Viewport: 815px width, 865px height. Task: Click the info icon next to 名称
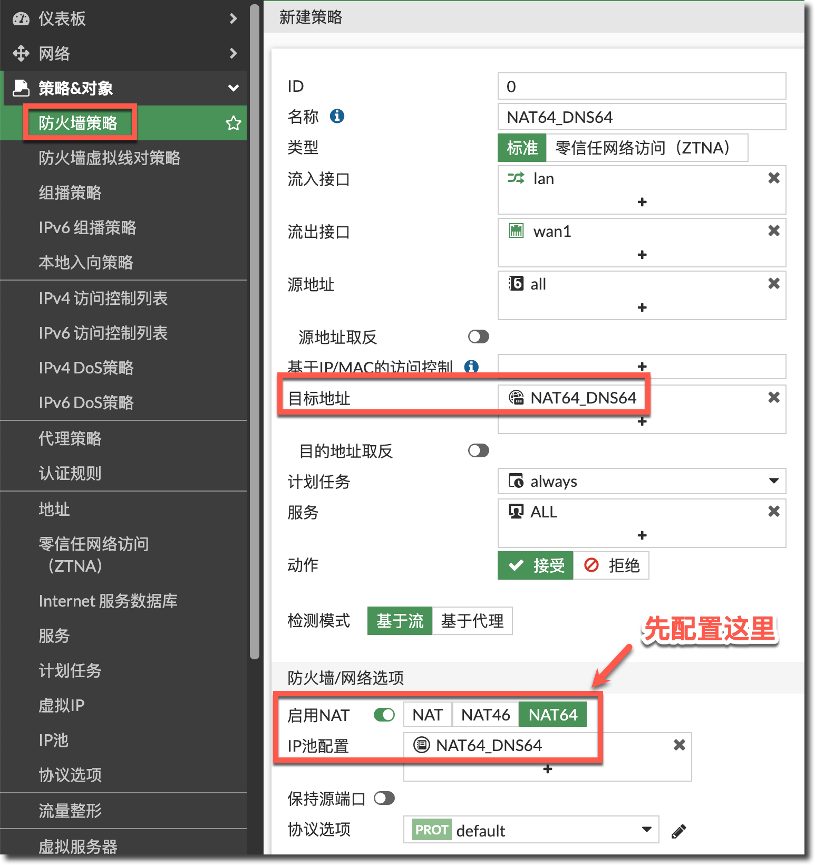pos(337,116)
